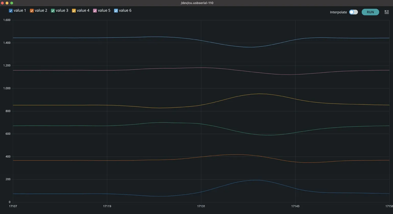The image size is (393, 214).
Task: Click the 800 y-axis label
Action: [x=8, y=111]
